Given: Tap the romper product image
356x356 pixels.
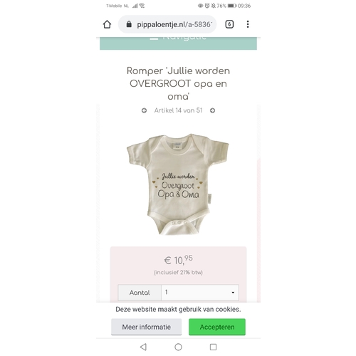Looking at the screenshot, I should coord(178,184).
